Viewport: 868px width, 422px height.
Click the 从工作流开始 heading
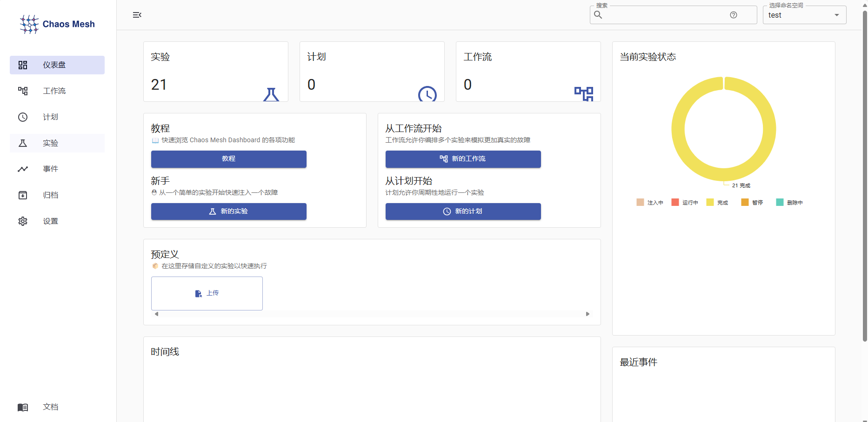point(414,129)
